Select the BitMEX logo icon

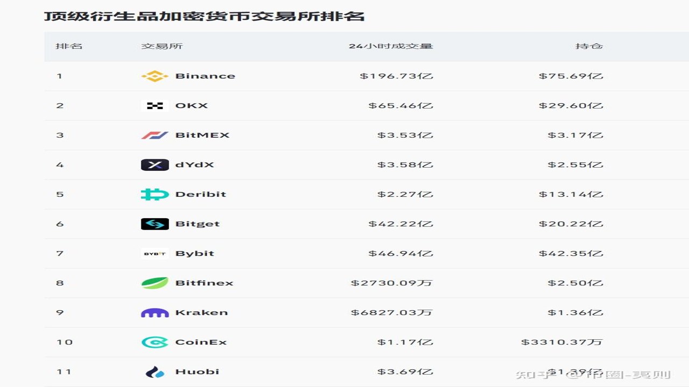tap(154, 135)
